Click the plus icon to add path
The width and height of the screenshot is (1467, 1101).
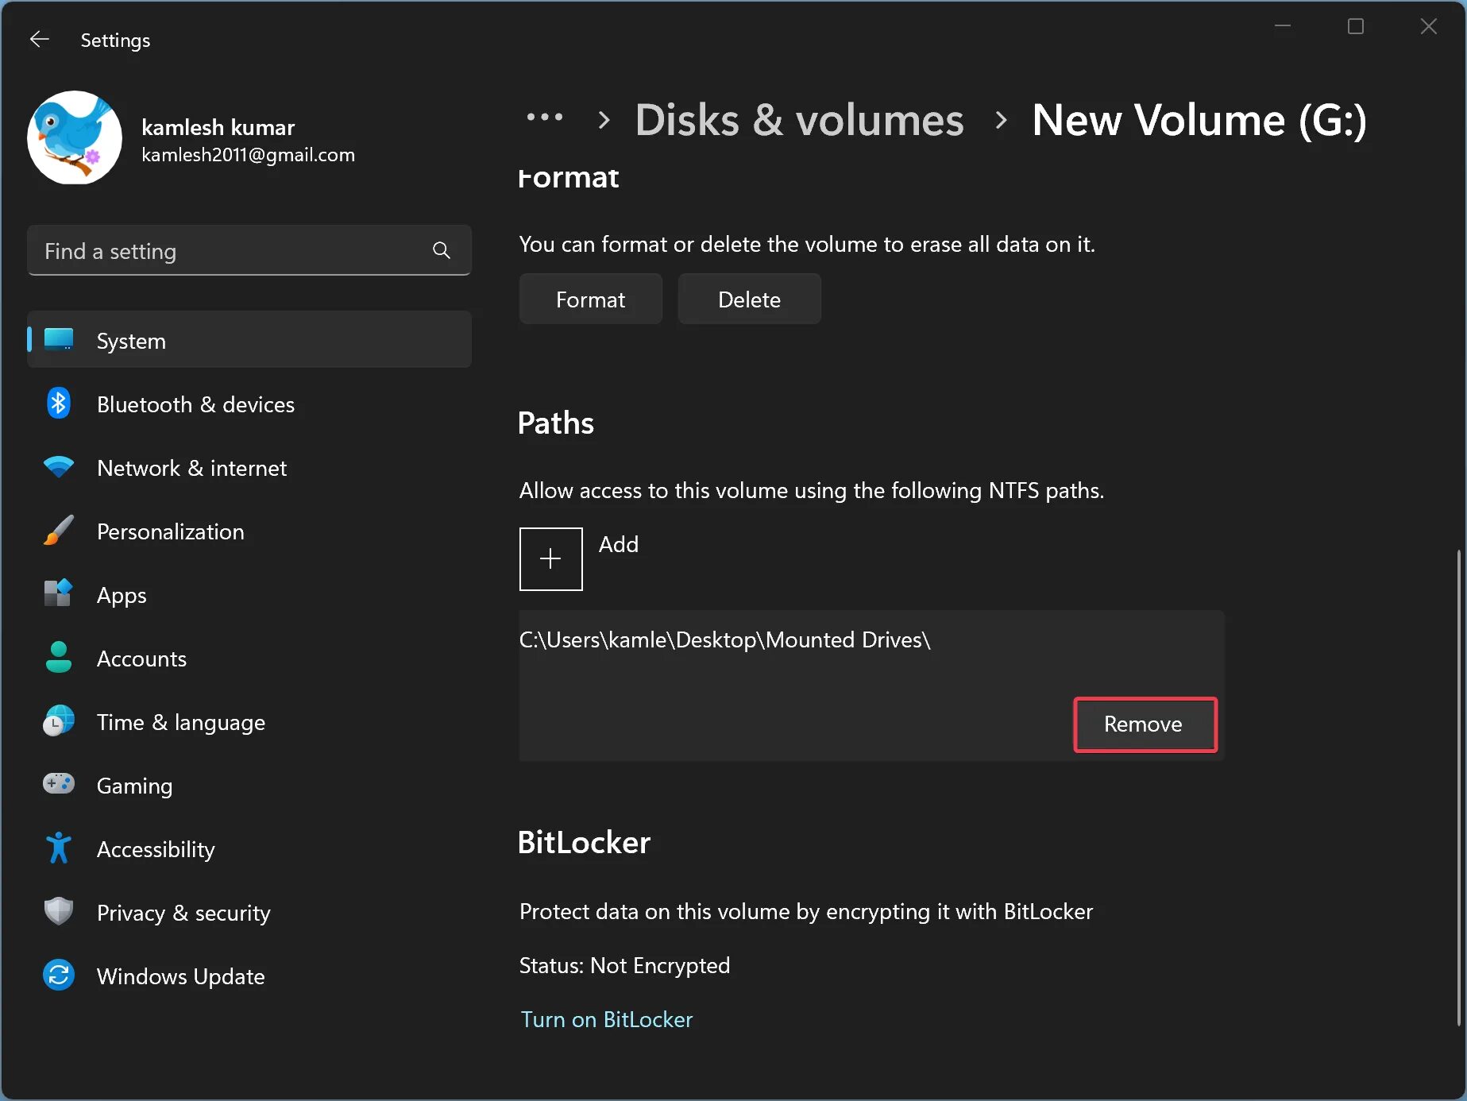tap(550, 559)
